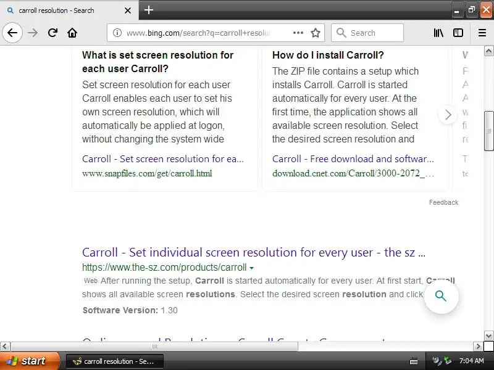Click the on-screen keyboard tray icon

point(413,361)
